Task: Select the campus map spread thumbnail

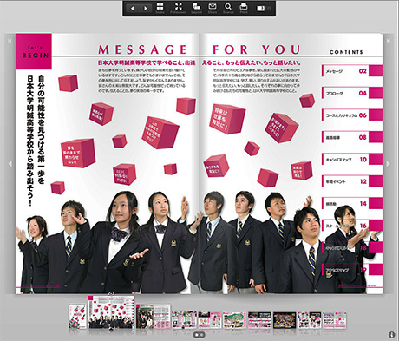Action: click(x=234, y=320)
